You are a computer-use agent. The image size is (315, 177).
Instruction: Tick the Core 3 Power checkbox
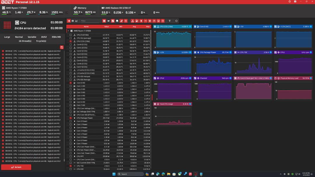[x=71, y=131]
